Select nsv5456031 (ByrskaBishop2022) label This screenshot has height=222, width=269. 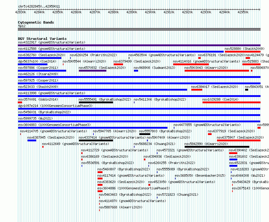click(x=44, y=112)
